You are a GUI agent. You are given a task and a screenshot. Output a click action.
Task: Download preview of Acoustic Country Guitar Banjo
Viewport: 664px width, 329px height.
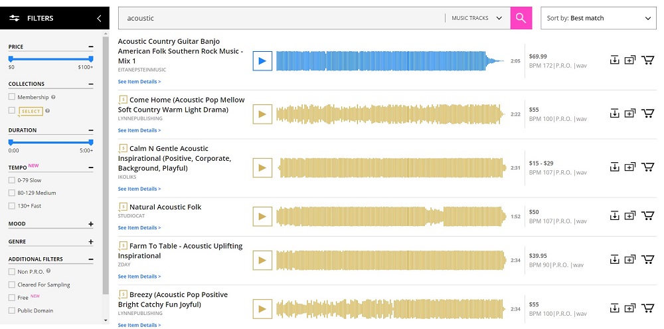[x=614, y=60]
